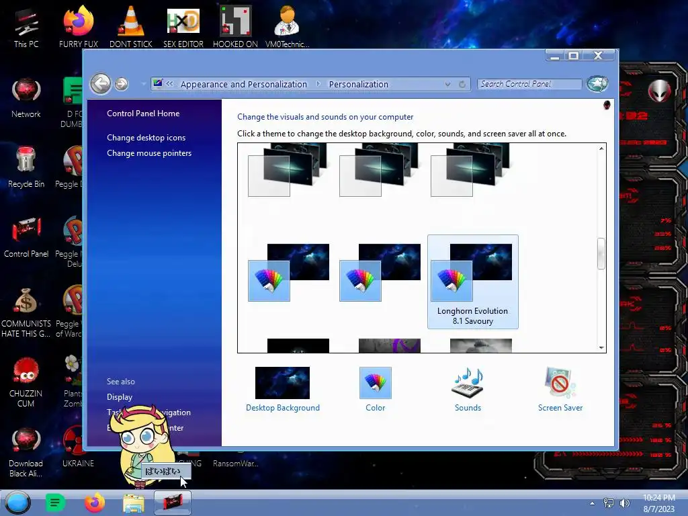The width and height of the screenshot is (688, 516).
Task: Click the theme list scroll up arrow
Action: pos(601,148)
